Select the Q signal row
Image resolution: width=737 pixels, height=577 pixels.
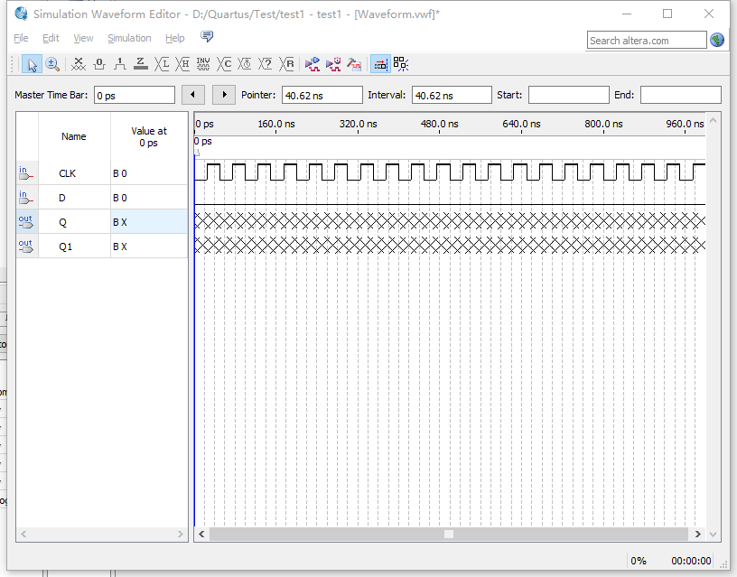[102, 222]
